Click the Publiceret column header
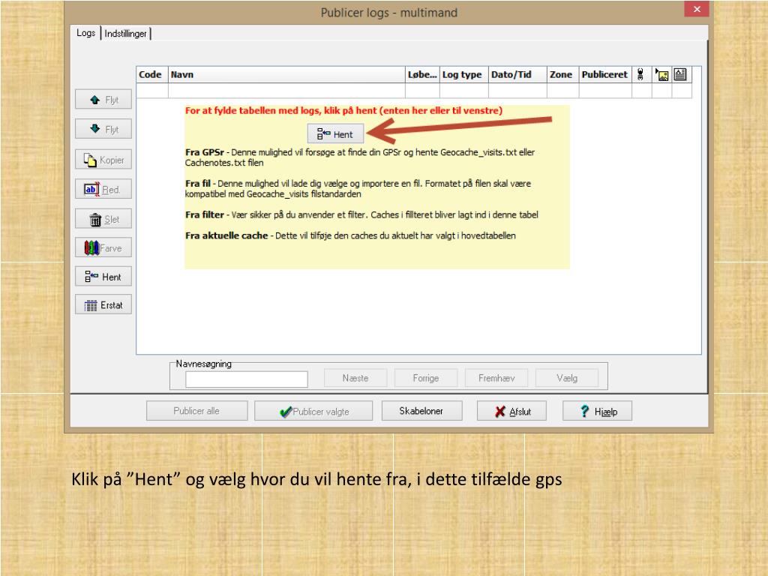Image resolution: width=768 pixels, height=576 pixels. pos(605,74)
